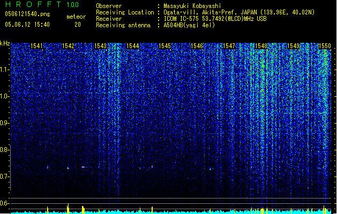Click the 1542 time label
337x214 pixels.
click(68, 46)
